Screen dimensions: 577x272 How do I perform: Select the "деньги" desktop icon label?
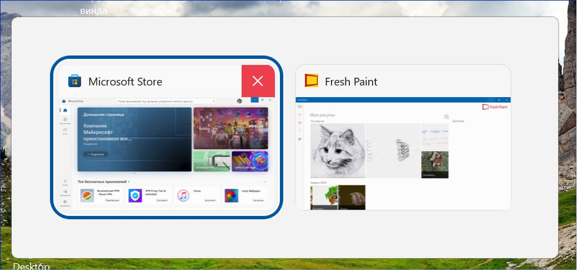155,11
